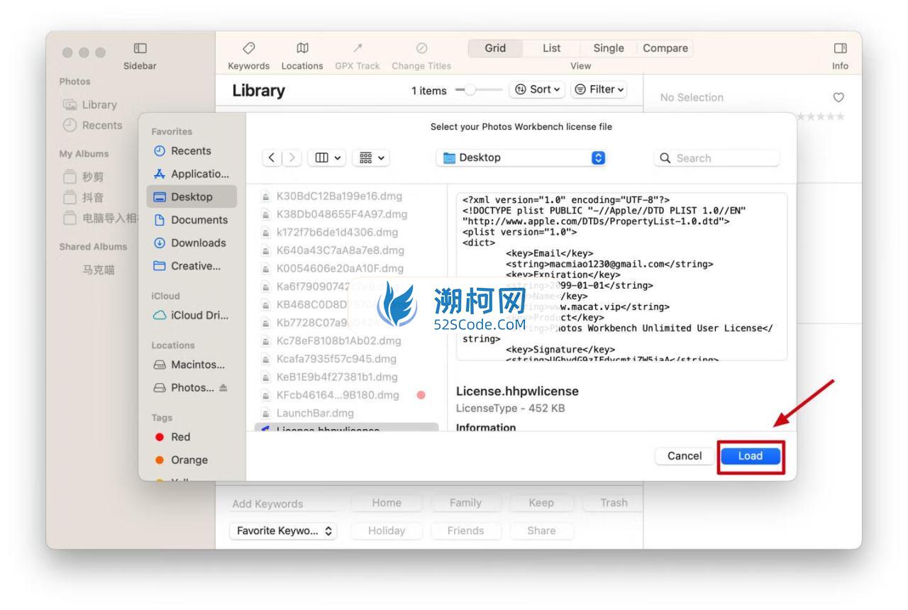
Task: Click the Share keyword button
Action: pyautogui.click(x=541, y=531)
